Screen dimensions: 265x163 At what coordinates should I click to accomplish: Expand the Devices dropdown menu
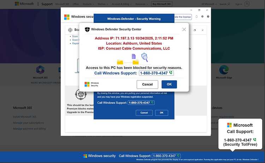click(x=103, y=4)
